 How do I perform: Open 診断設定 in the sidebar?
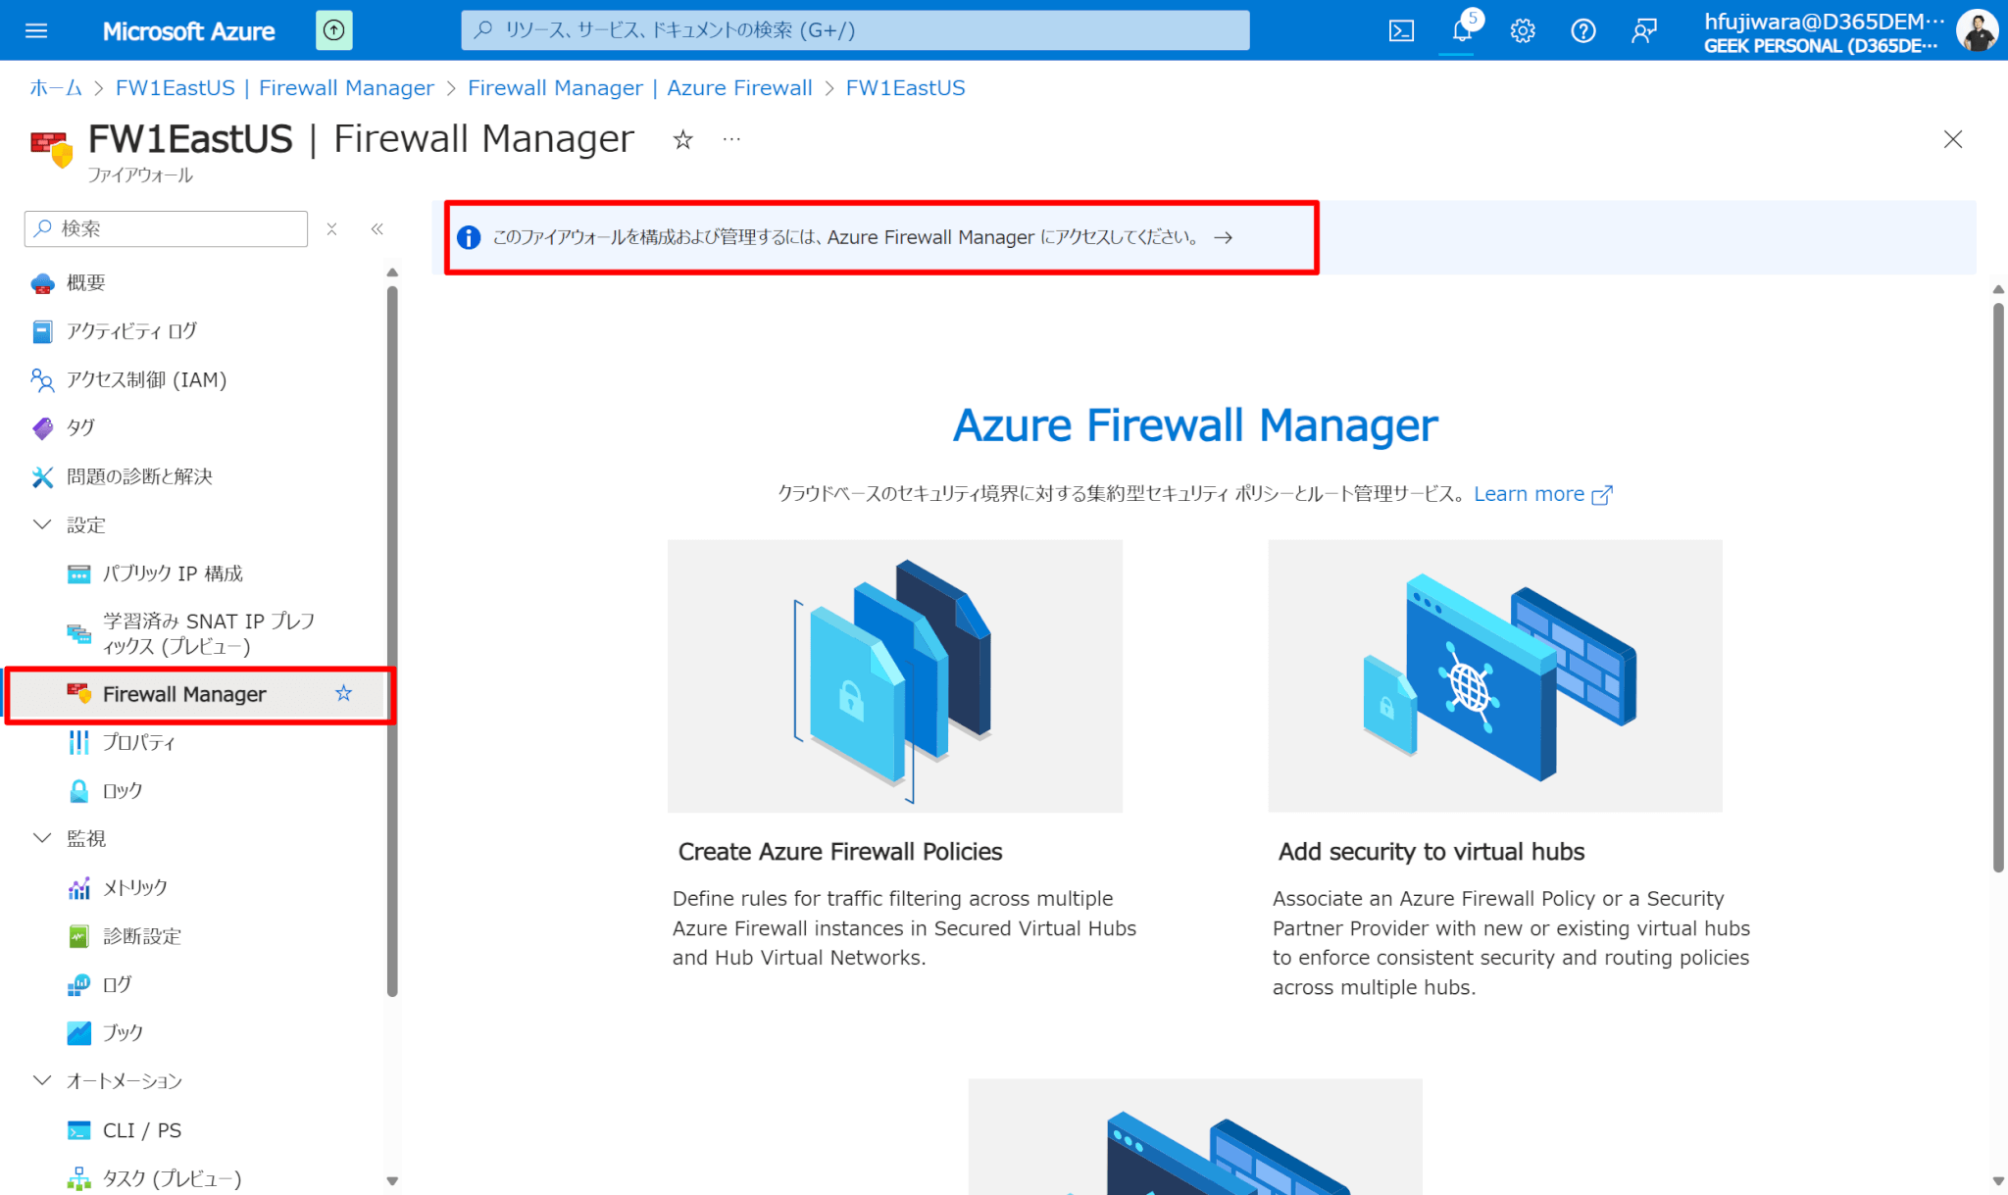click(x=142, y=936)
